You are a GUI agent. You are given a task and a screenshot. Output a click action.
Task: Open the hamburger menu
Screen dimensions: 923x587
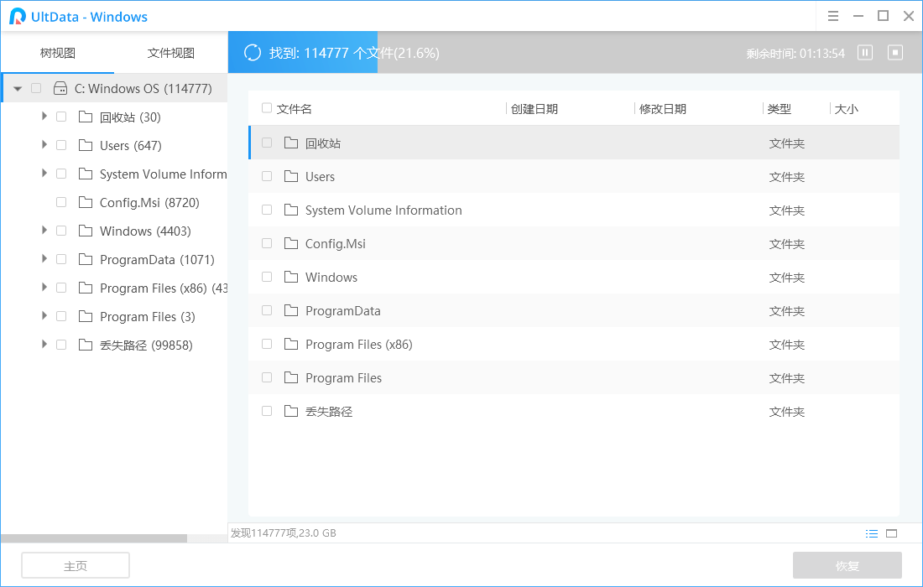(x=833, y=16)
